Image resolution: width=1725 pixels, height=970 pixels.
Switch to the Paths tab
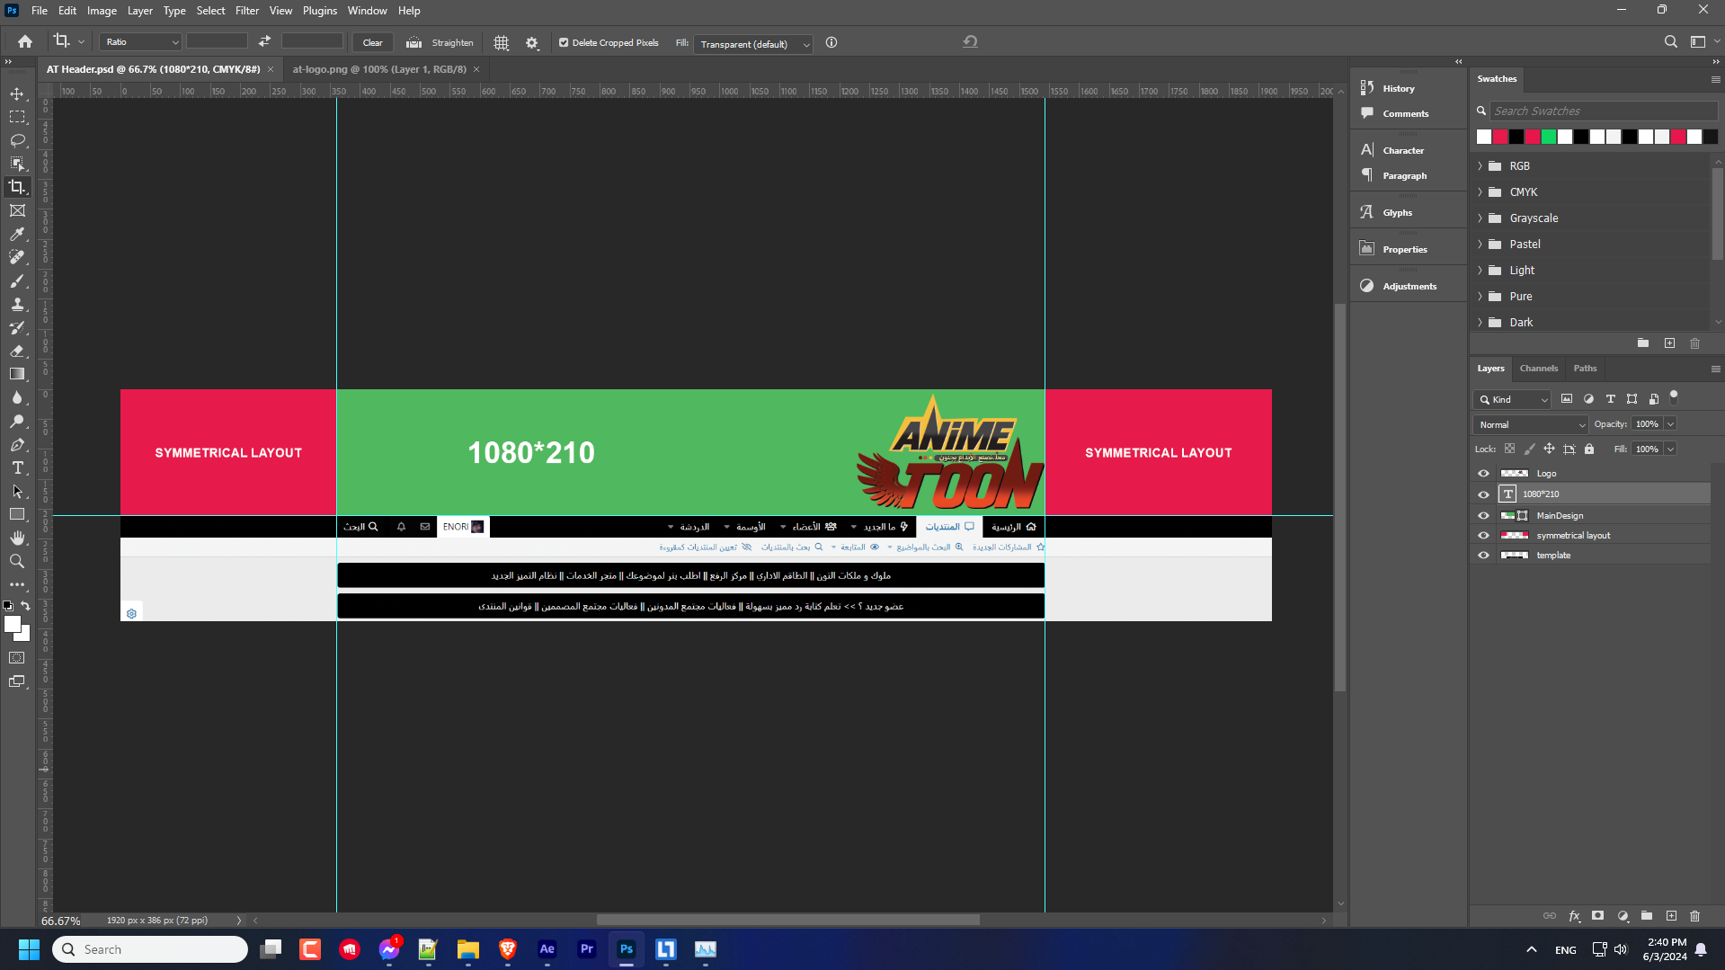click(1585, 369)
